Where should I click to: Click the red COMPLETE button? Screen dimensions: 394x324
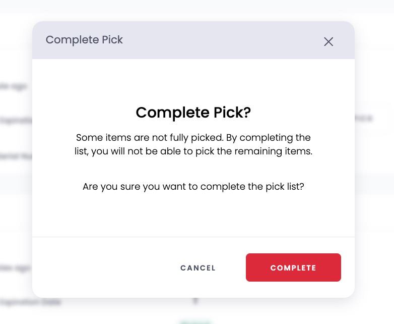293,267
